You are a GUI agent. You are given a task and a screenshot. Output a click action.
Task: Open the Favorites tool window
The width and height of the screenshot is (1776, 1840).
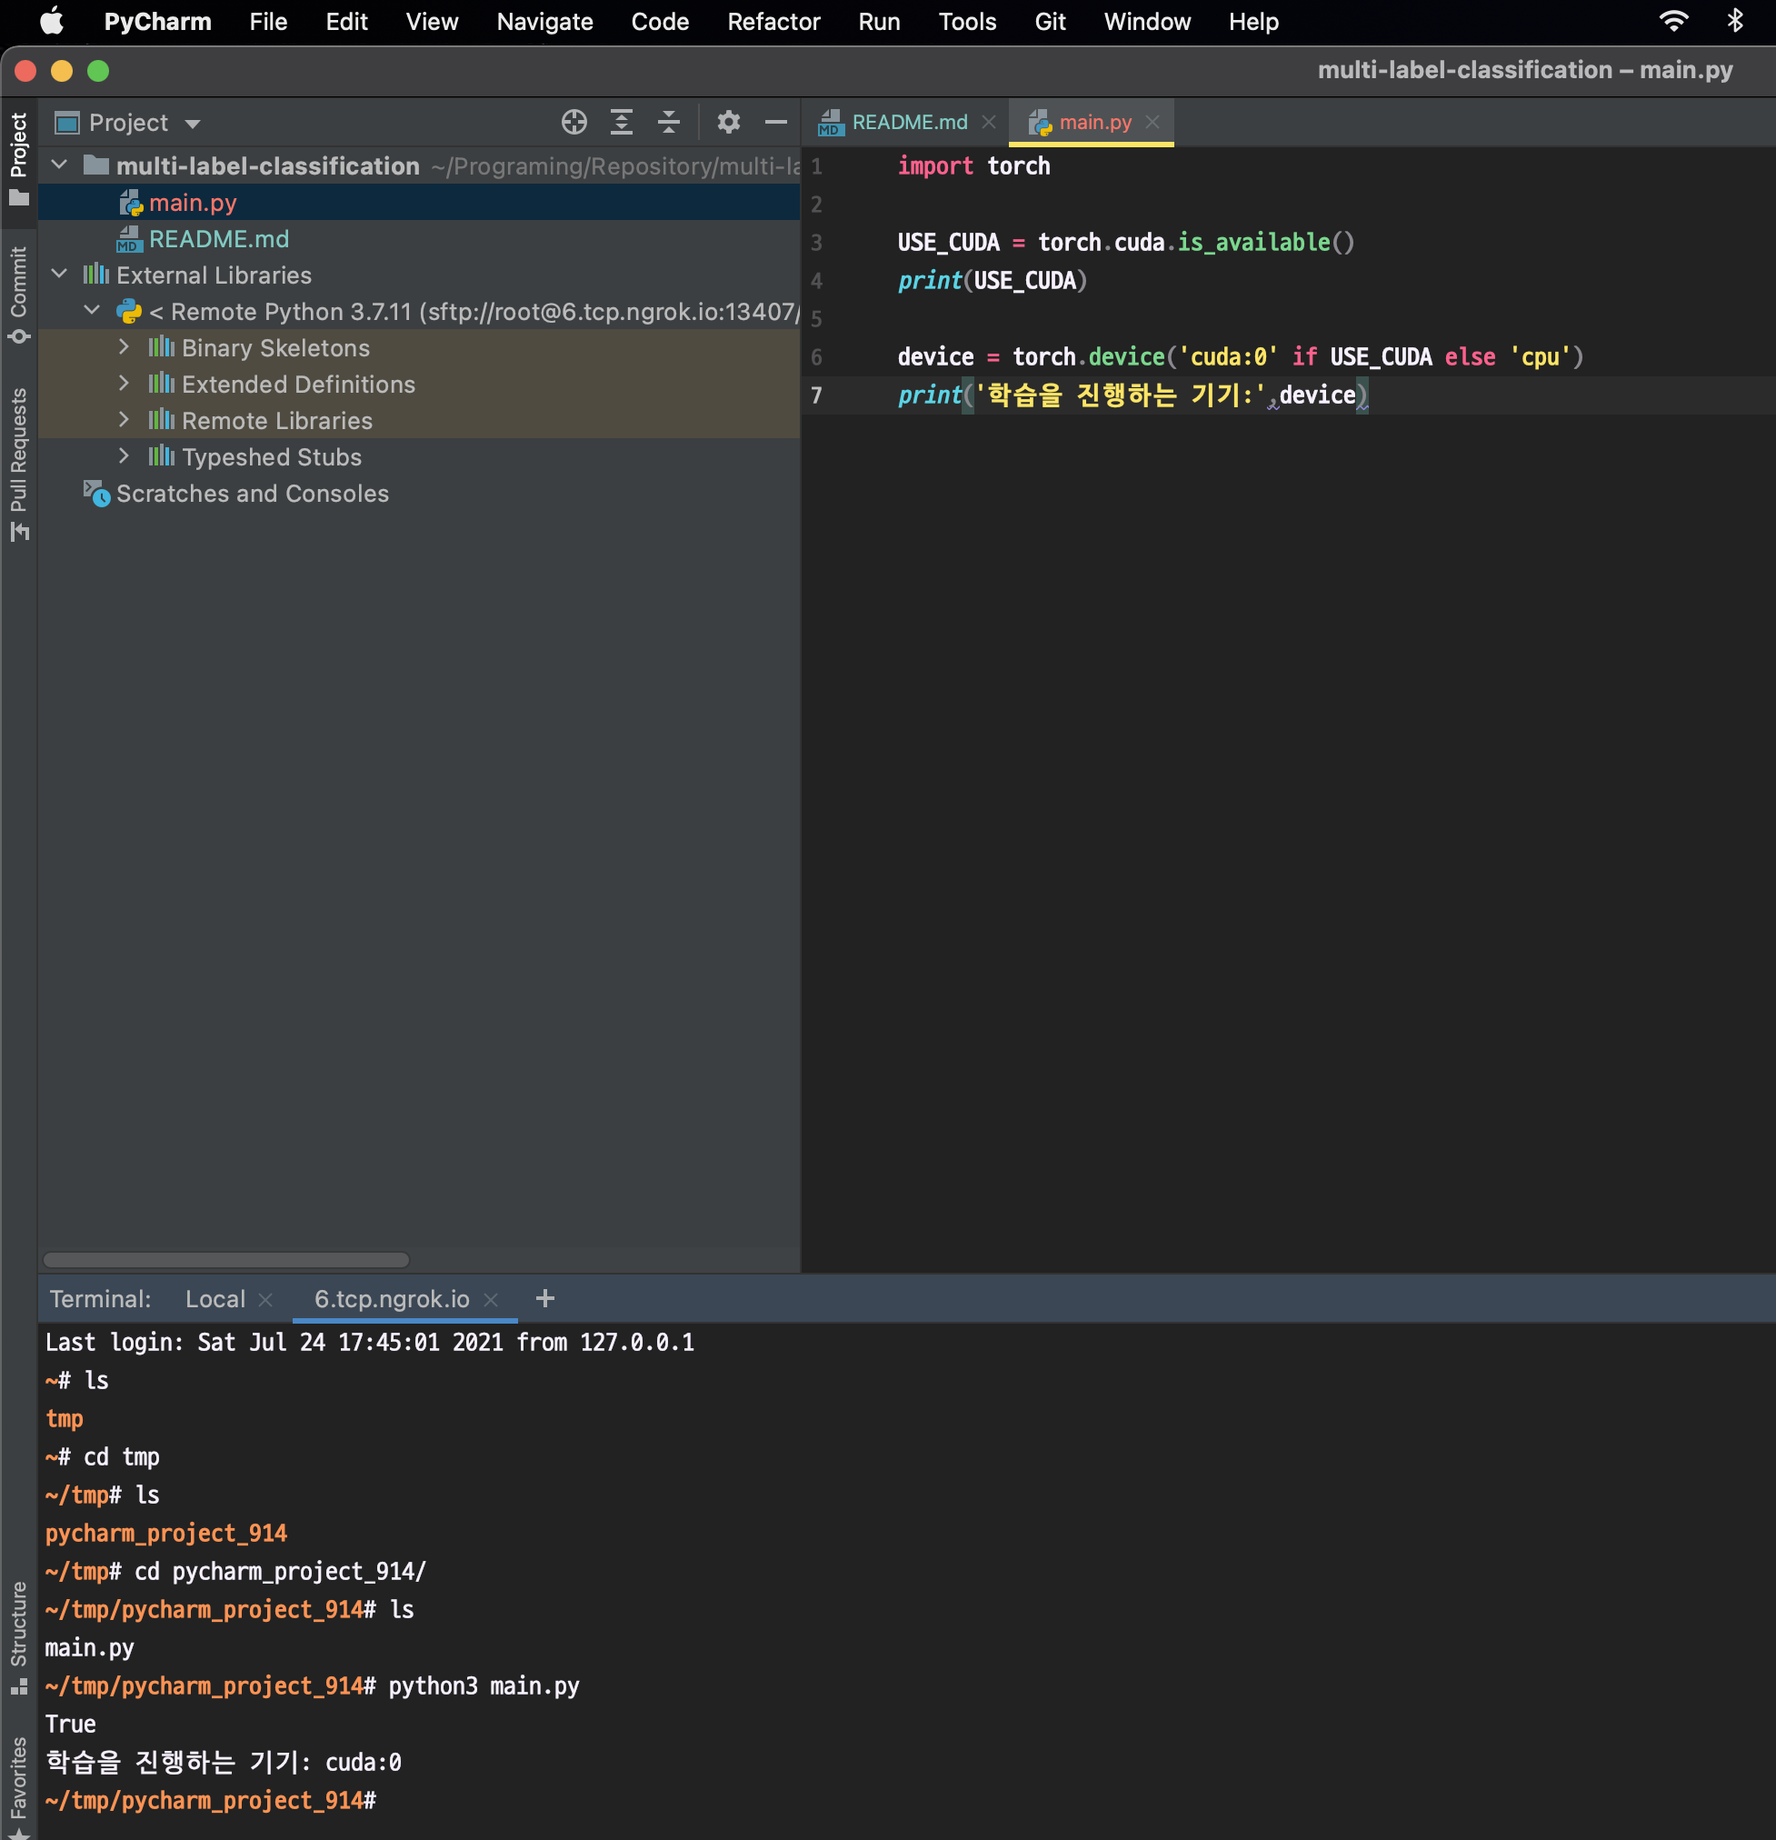(19, 1785)
